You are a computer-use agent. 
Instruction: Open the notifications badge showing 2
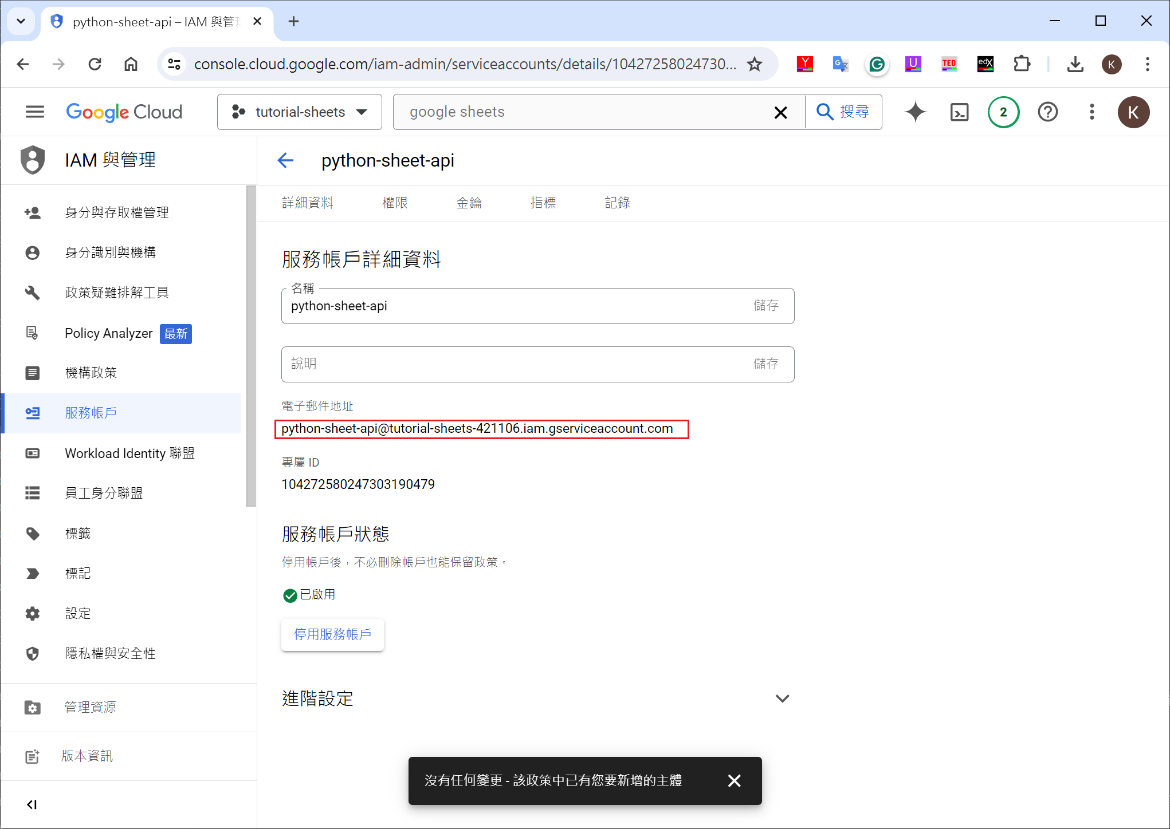tap(1003, 112)
